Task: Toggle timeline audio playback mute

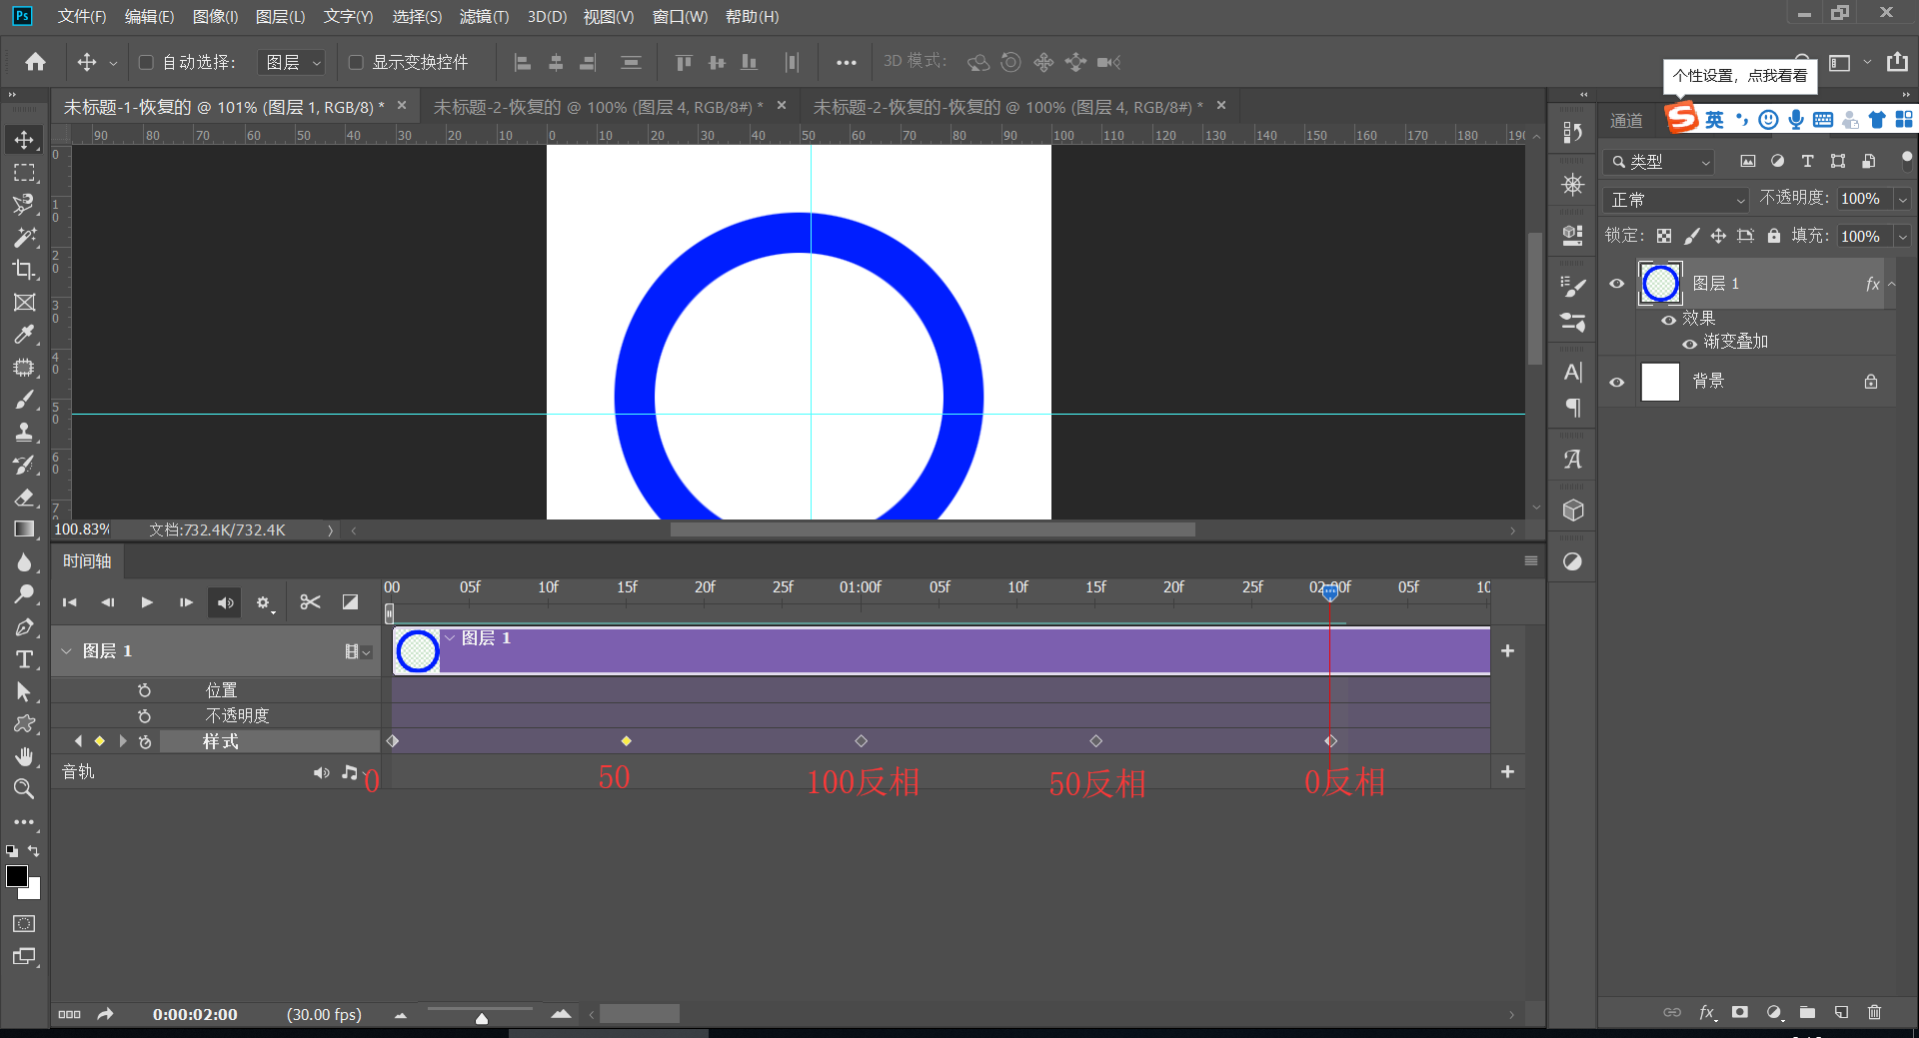Action: 225,602
